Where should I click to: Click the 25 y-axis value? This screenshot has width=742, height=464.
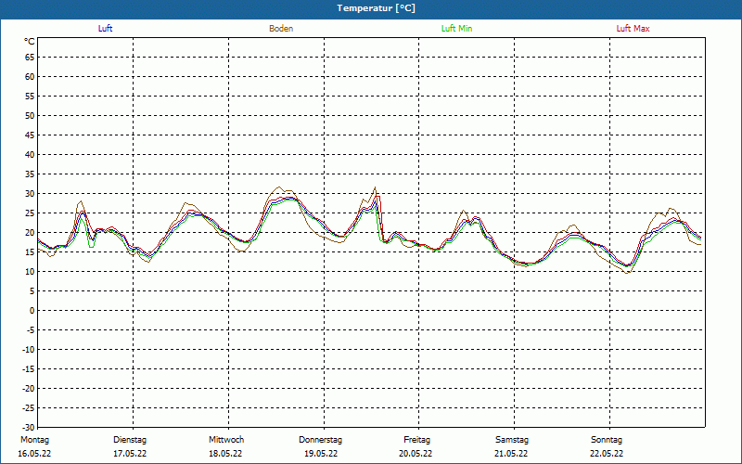click(30, 213)
